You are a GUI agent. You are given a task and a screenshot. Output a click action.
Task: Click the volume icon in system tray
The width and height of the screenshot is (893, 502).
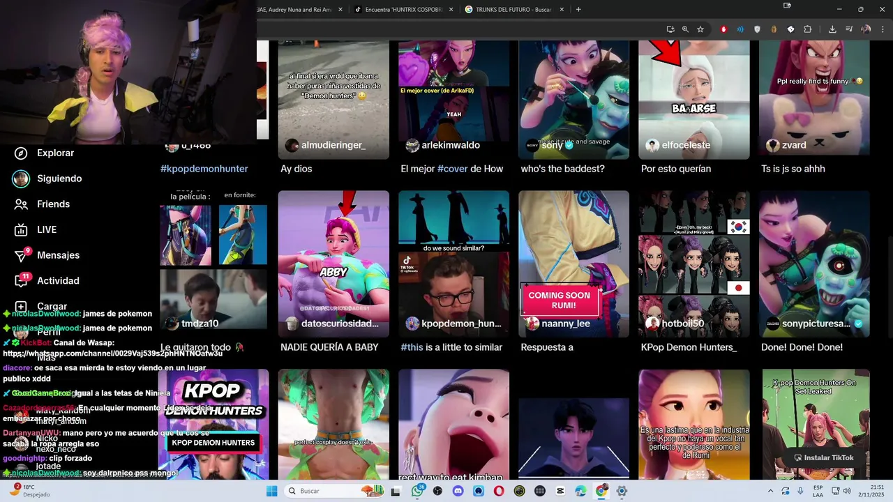(x=847, y=491)
